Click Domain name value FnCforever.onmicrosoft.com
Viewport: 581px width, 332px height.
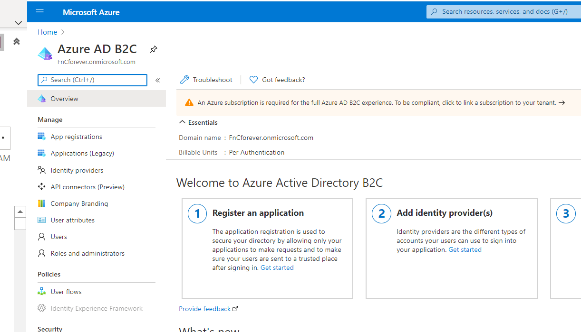(x=271, y=138)
